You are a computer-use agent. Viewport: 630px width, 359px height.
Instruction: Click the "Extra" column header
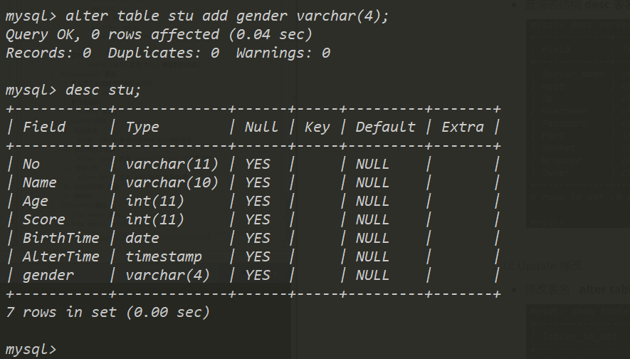pos(463,127)
